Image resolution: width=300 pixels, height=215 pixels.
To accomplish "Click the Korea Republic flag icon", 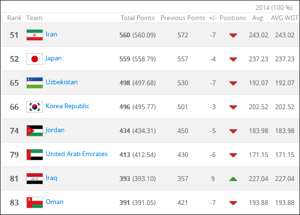I will tap(34, 107).
